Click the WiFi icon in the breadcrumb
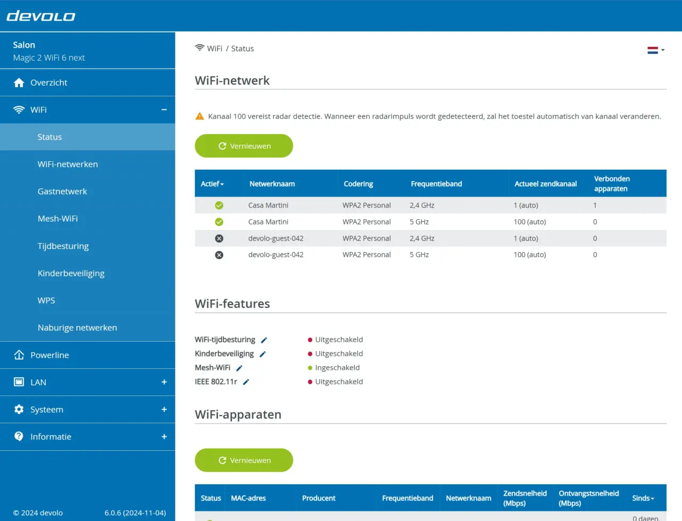Viewport: 682px width, 521px height. point(200,48)
